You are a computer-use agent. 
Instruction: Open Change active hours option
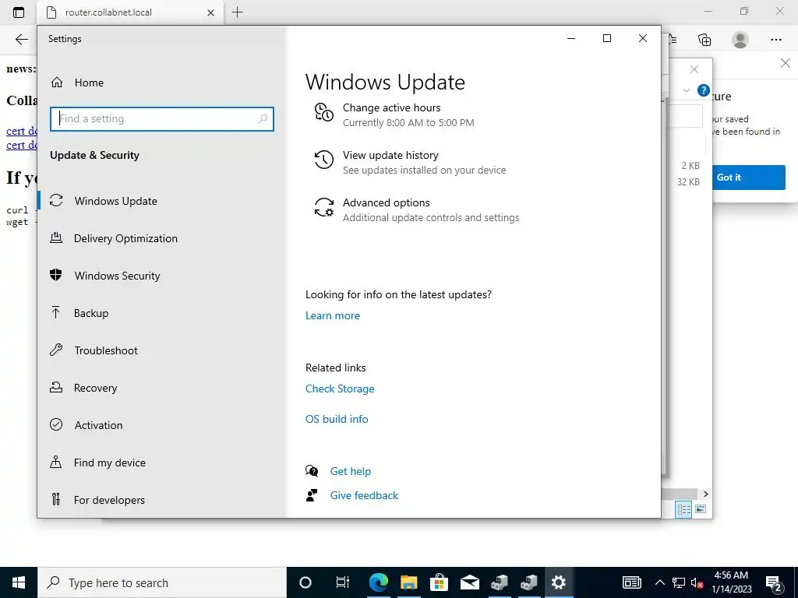(x=408, y=115)
